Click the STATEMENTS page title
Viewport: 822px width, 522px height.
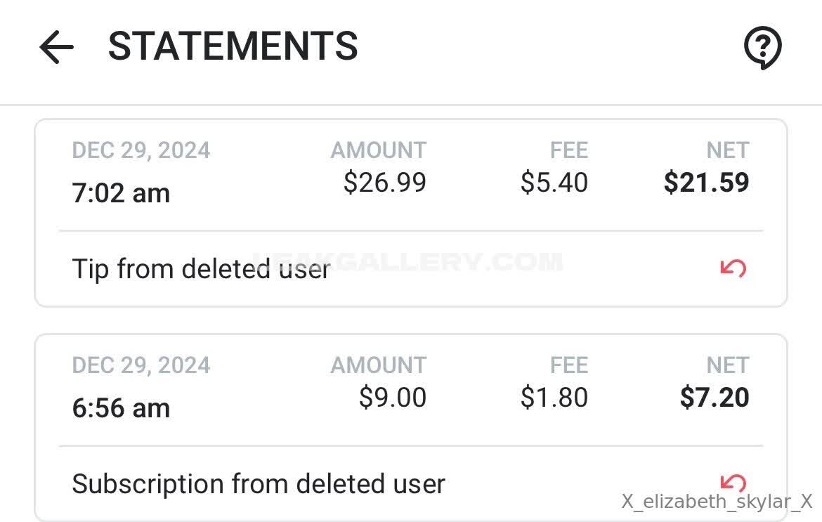(x=233, y=46)
